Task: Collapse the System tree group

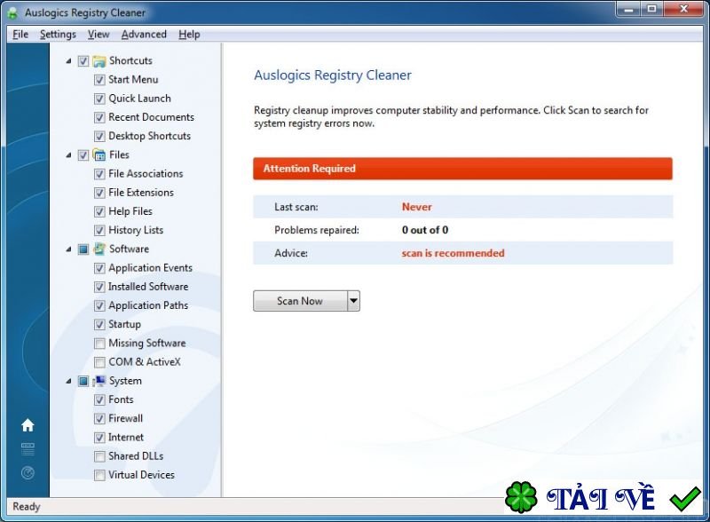Action: [x=69, y=381]
